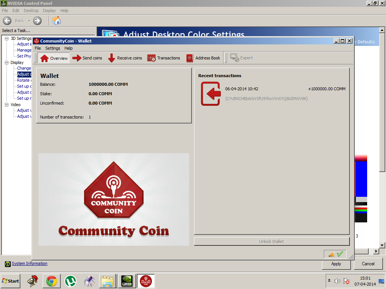Click the Windows Start button
This screenshot has width=386, height=289.
coord(11,281)
